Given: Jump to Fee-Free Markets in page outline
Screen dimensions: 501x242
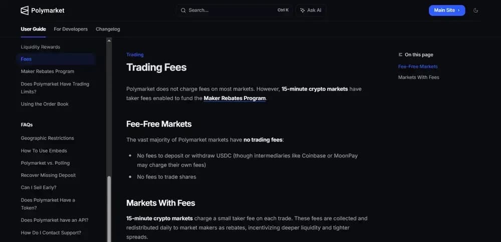Looking at the screenshot, I should pyautogui.click(x=418, y=66).
